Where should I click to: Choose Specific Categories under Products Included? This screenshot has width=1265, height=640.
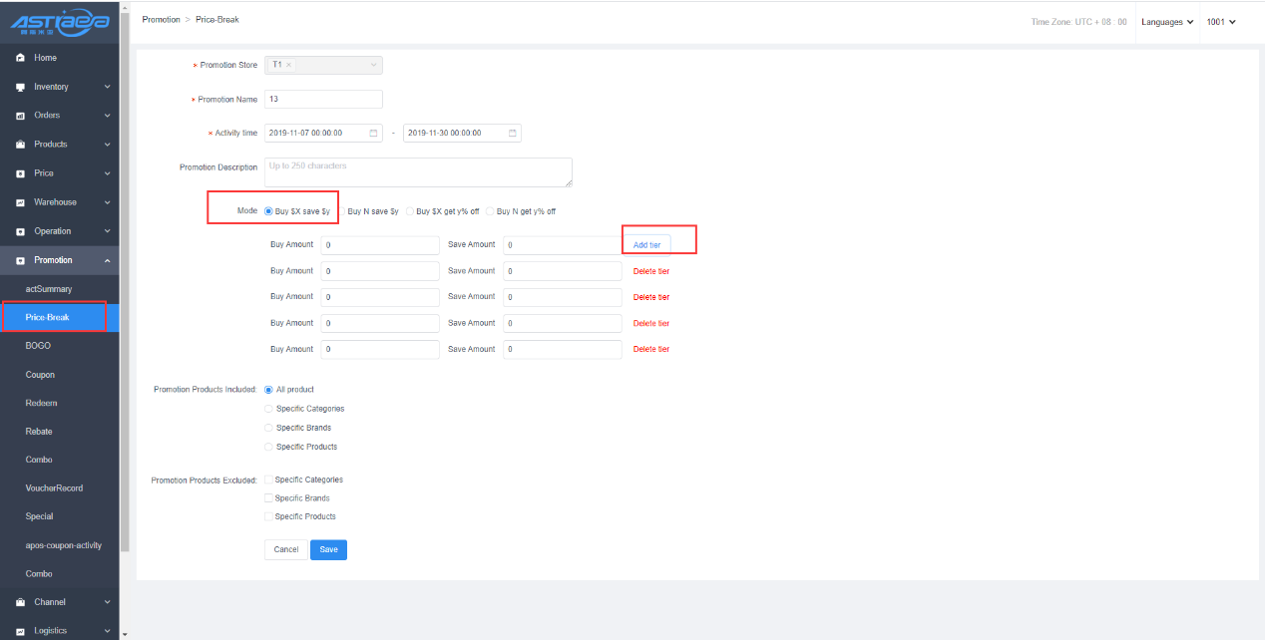click(269, 409)
